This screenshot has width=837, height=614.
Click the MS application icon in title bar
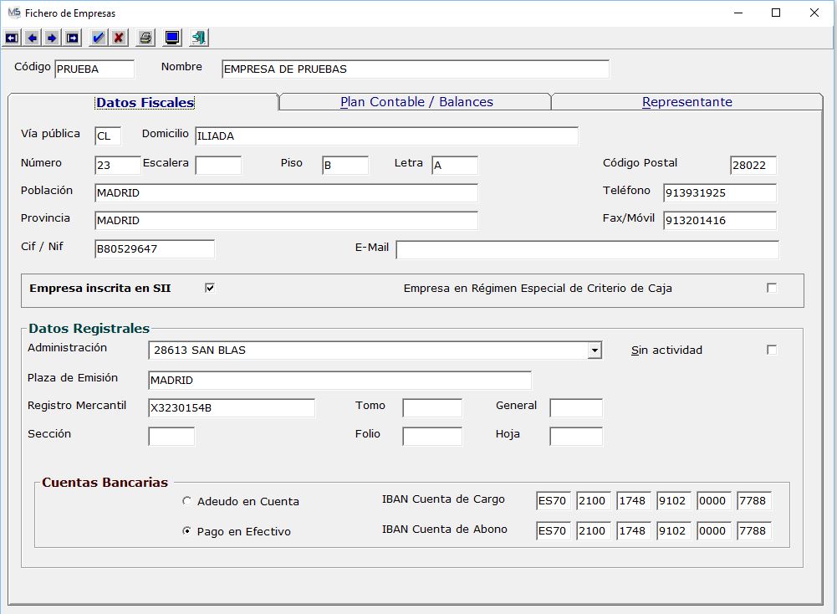point(14,13)
